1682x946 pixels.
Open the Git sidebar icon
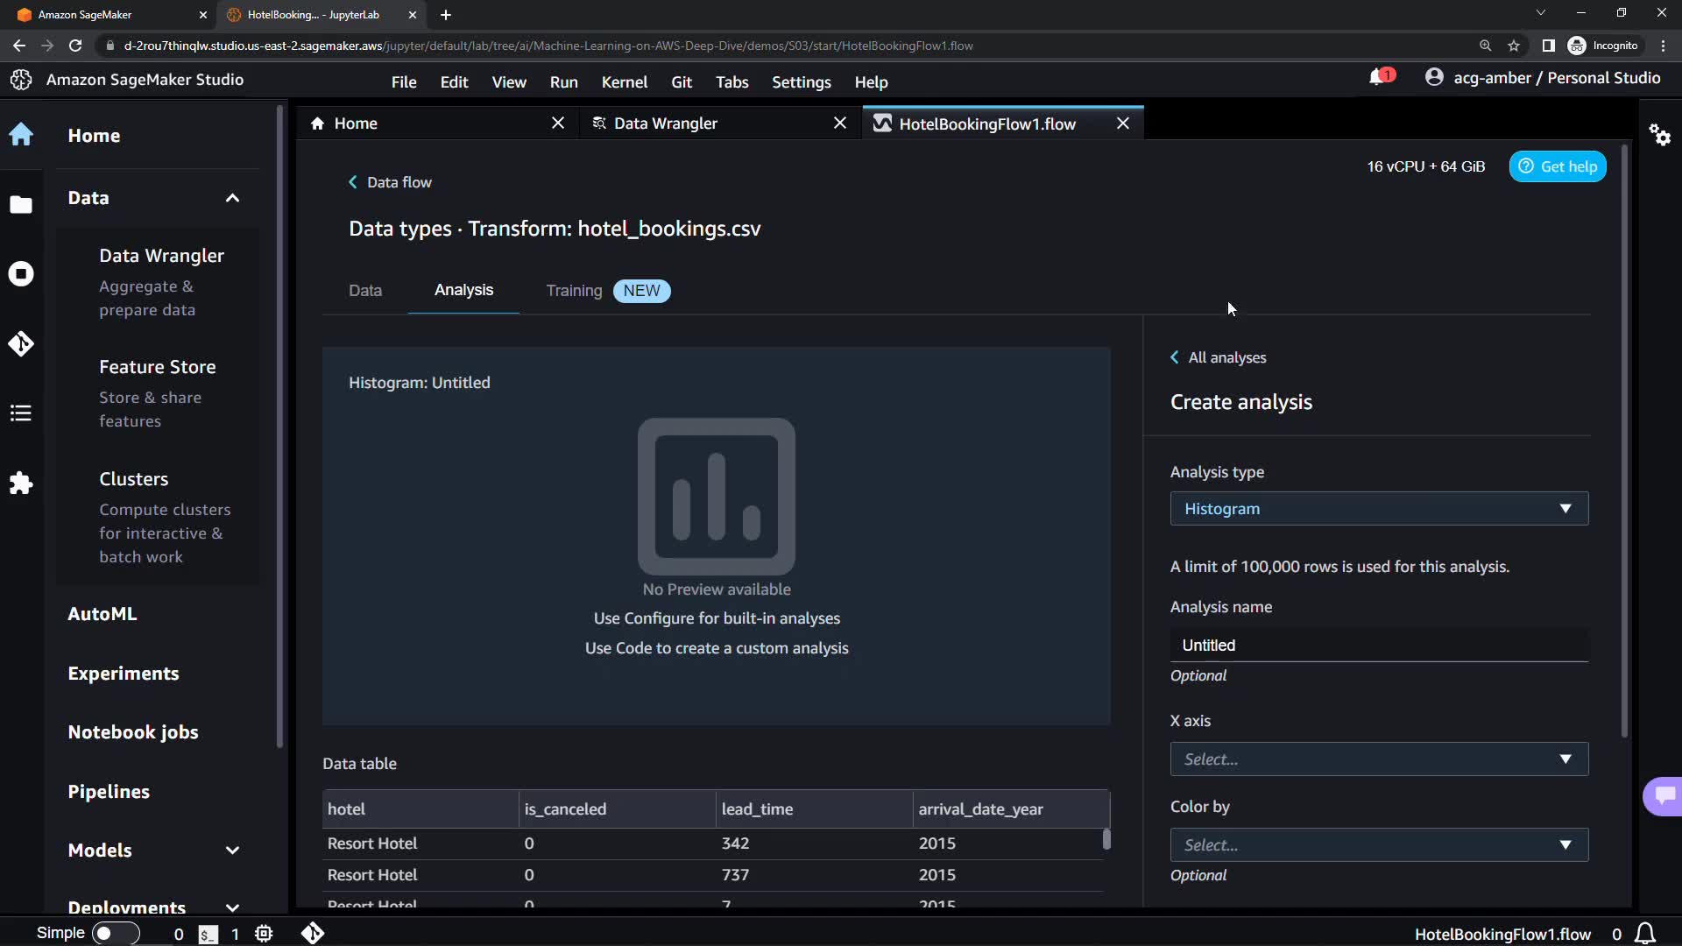(21, 343)
